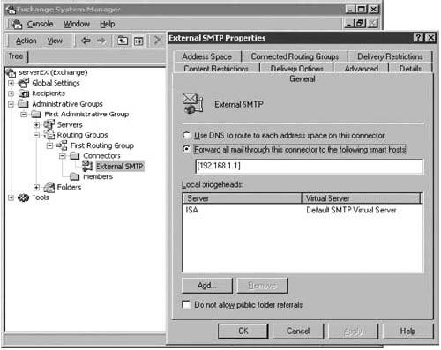Expand the Tools node
The height and width of the screenshot is (350, 441).
point(11,197)
